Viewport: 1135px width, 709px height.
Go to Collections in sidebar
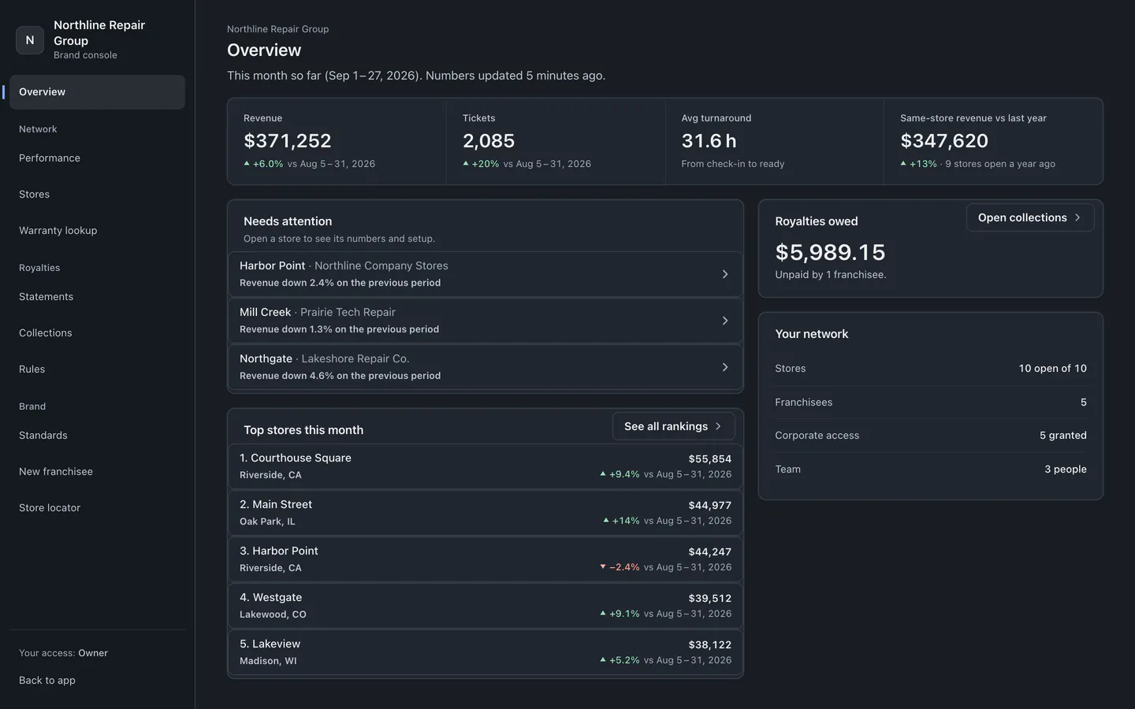[97, 333]
